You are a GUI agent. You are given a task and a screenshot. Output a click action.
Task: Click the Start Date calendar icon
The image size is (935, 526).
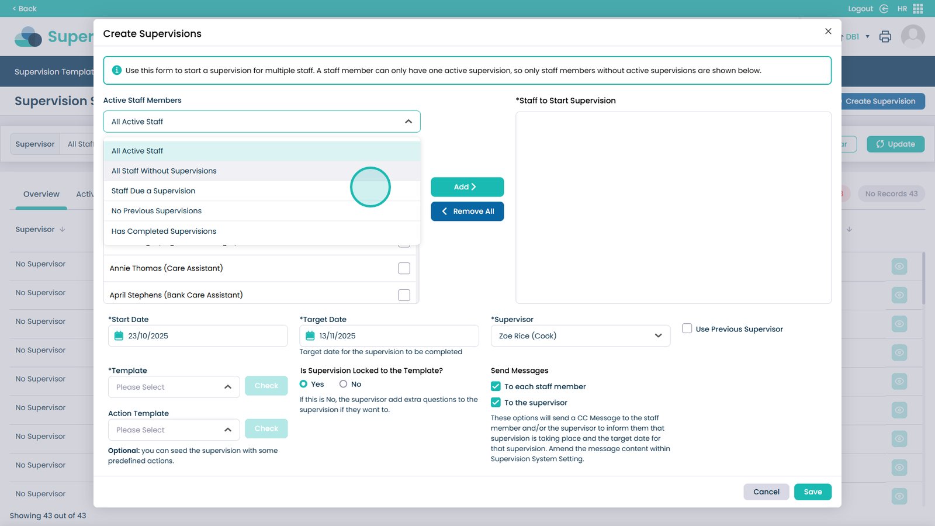119,336
